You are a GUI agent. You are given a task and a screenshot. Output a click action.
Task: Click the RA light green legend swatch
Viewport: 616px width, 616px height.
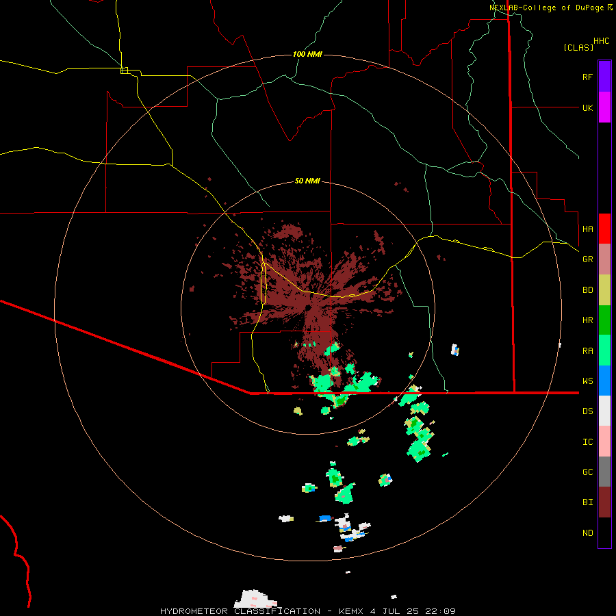pos(604,350)
